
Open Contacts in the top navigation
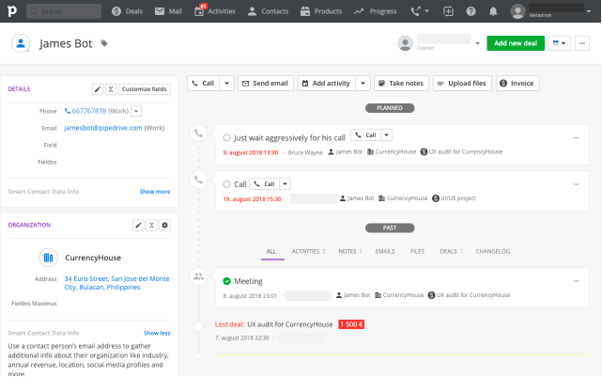point(268,11)
